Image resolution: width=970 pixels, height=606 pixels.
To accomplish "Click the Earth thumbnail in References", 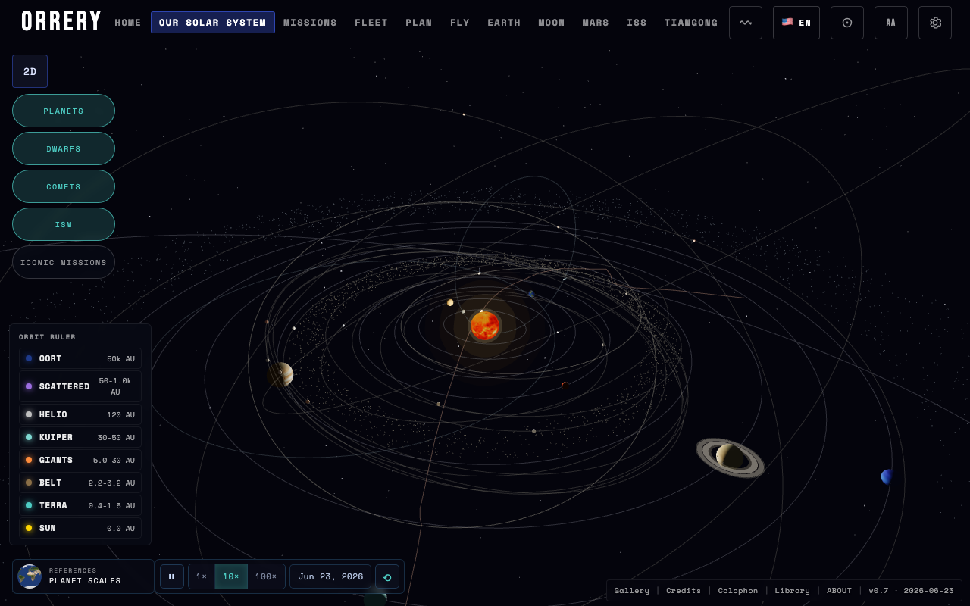I will 30,576.
